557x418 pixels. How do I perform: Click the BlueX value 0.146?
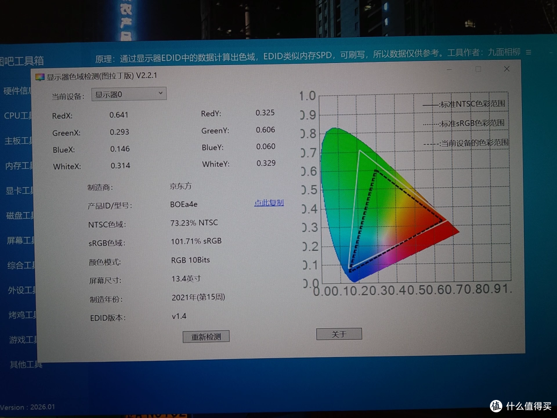(x=120, y=149)
